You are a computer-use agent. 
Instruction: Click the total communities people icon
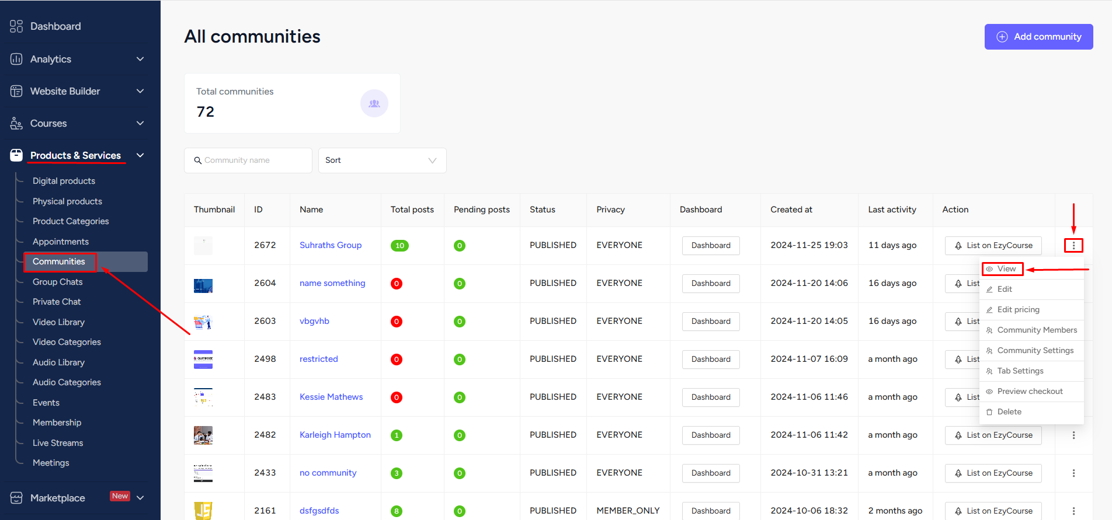click(374, 103)
